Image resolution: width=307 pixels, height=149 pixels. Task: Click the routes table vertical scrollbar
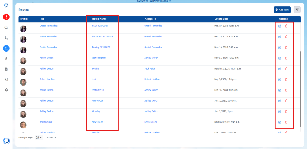click(300, 89)
